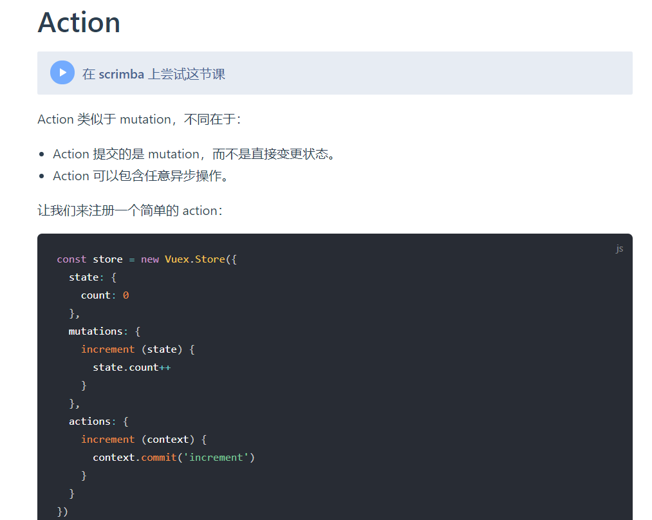This screenshot has width=652, height=520.
Task: Click the bullet 'Action 可以包含任意异步操作。'
Action: pos(140,176)
